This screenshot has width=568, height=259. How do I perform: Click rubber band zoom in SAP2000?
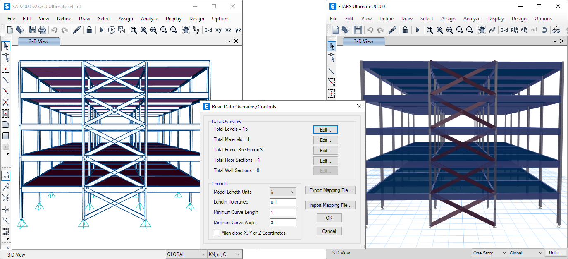pos(134,30)
